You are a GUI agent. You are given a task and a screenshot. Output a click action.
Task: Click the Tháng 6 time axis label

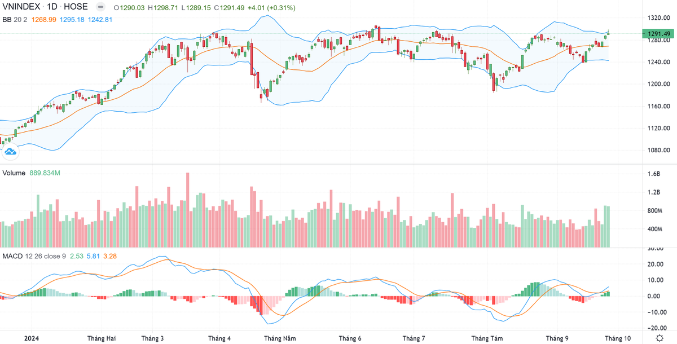click(350, 338)
